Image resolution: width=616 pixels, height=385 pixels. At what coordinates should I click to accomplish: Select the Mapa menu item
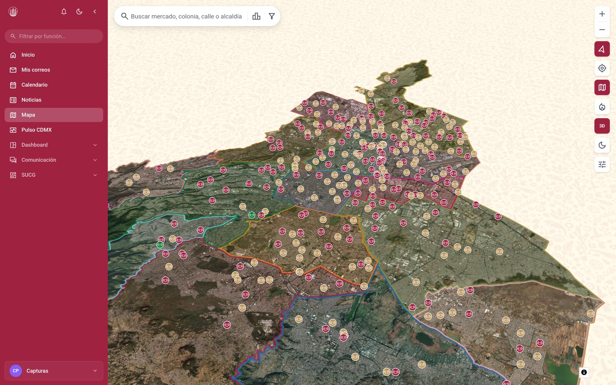pyautogui.click(x=54, y=115)
